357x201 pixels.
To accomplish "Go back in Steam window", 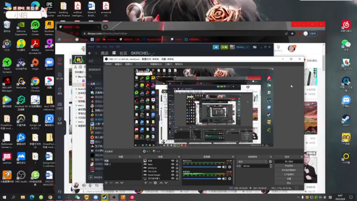I will 90,53.
